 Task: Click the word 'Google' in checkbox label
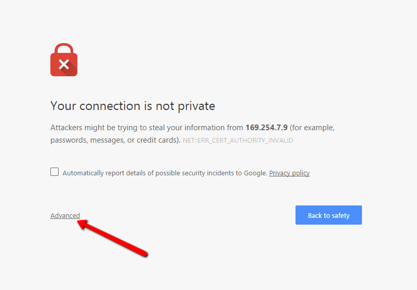255,173
